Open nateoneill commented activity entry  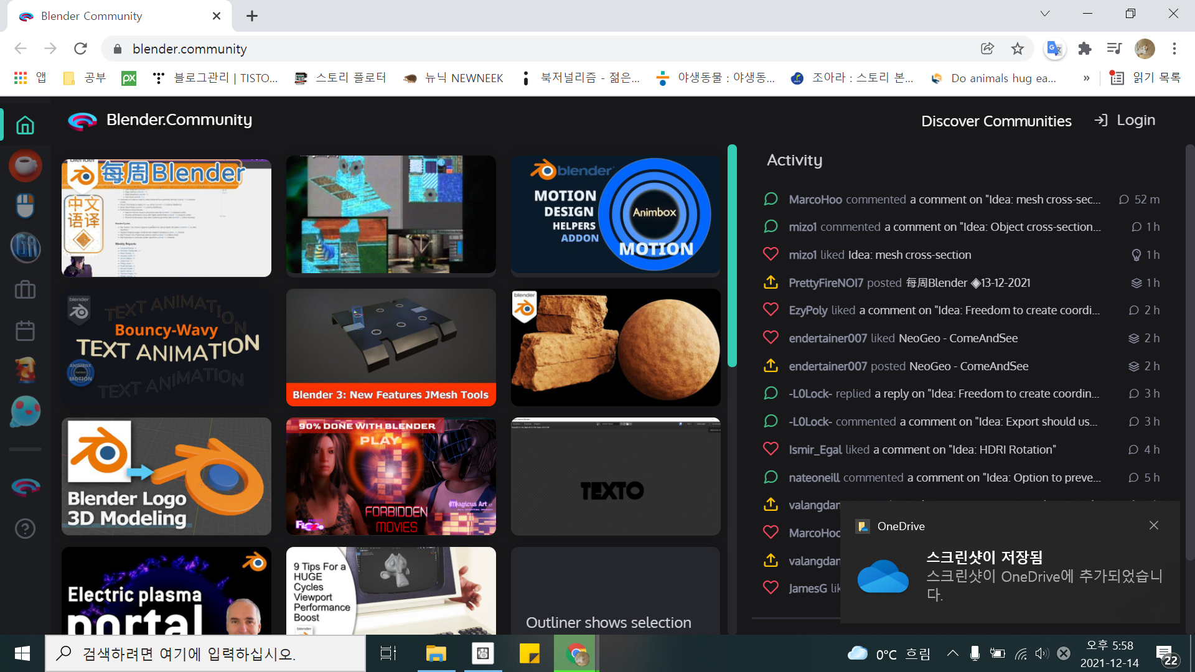click(962, 477)
